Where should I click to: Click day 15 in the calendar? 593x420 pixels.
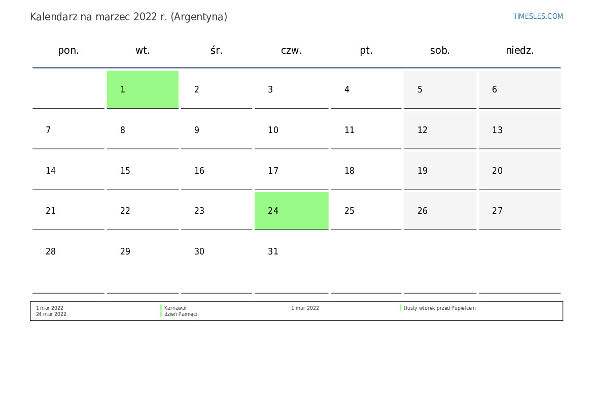pyautogui.click(x=143, y=171)
